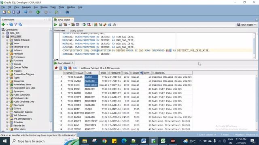Image resolution: width=259 pixels, height=145 pixels.
Task: Click the Autotrace icon
Action: point(73,25)
